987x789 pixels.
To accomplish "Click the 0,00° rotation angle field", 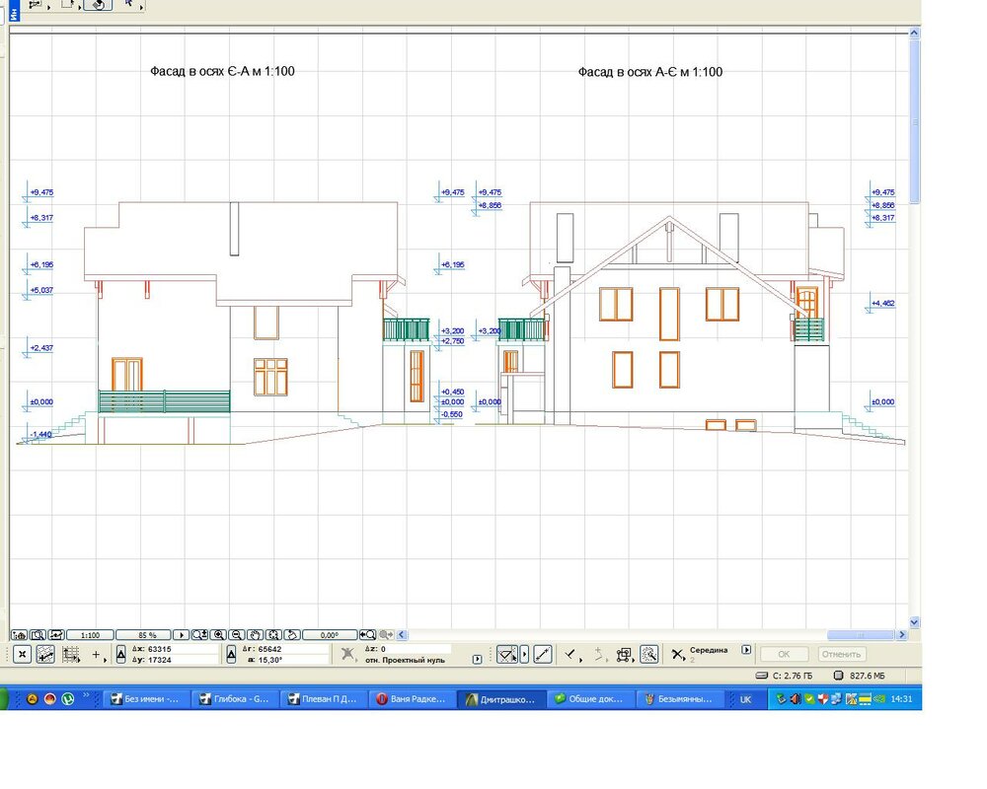I will point(329,635).
